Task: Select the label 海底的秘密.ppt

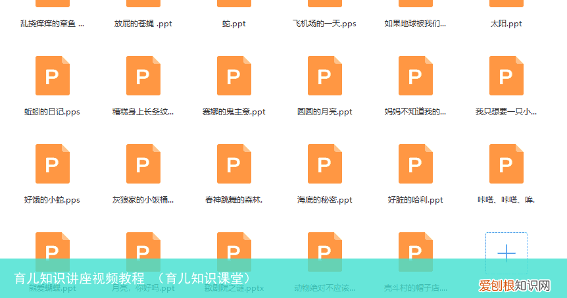Action: click(x=325, y=200)
